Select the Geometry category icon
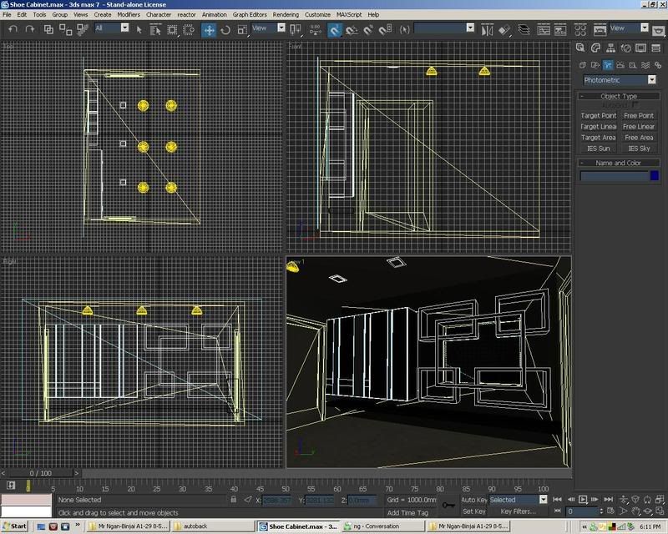Screen dimensions: 668x534 tap(581, 64)
